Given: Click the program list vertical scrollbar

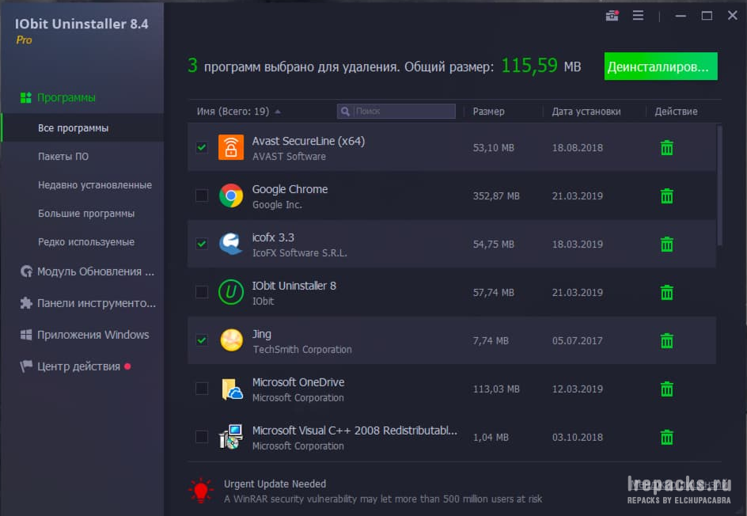Looking at the screenshot, I should 719,186.
